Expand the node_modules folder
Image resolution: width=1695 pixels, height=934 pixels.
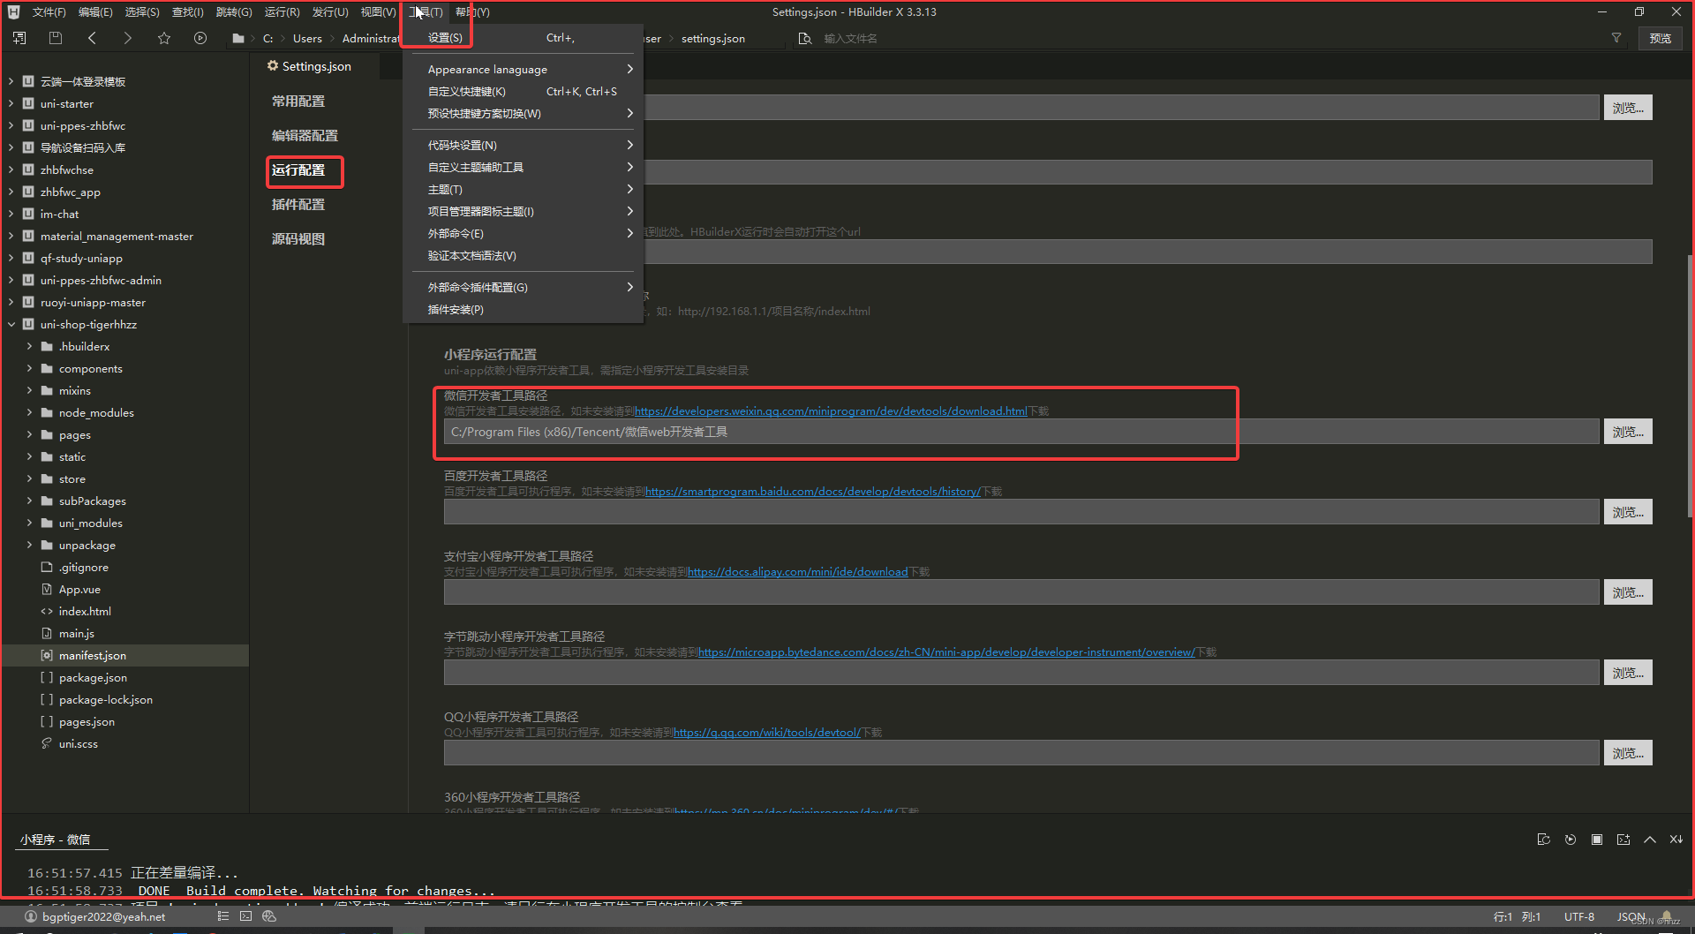[29, 412]
